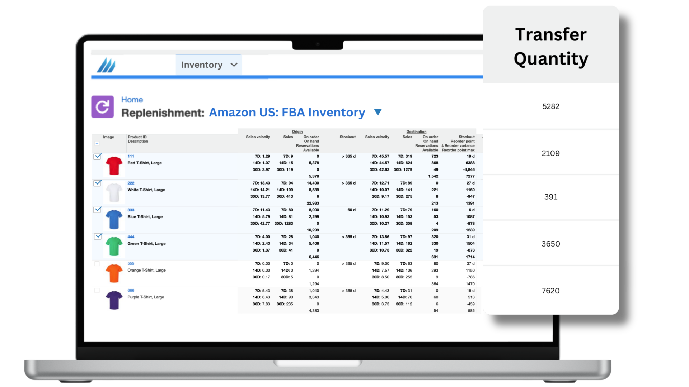Click the triple-bar app logo icon
This screenshot has height=387, width=689.
pyautogui.click(x=105, y=65)
